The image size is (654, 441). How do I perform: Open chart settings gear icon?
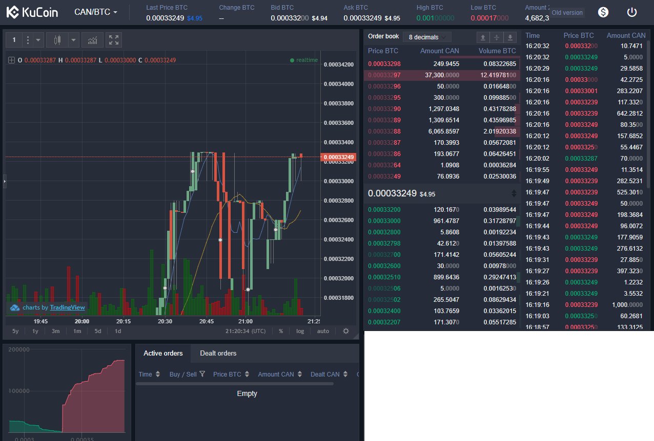(x=346, y=331)
